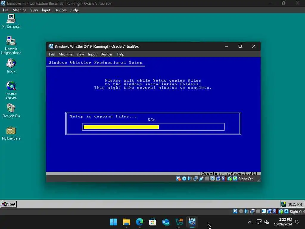Click recording indicator in Whistler VM status bar
The image size is (305, 229).
[x=218, y=179]
